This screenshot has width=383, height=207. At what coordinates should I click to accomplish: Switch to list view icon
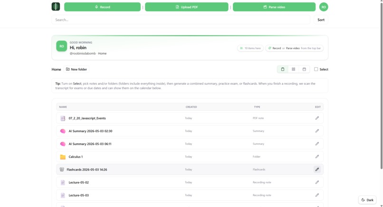(x=283, y=70)
